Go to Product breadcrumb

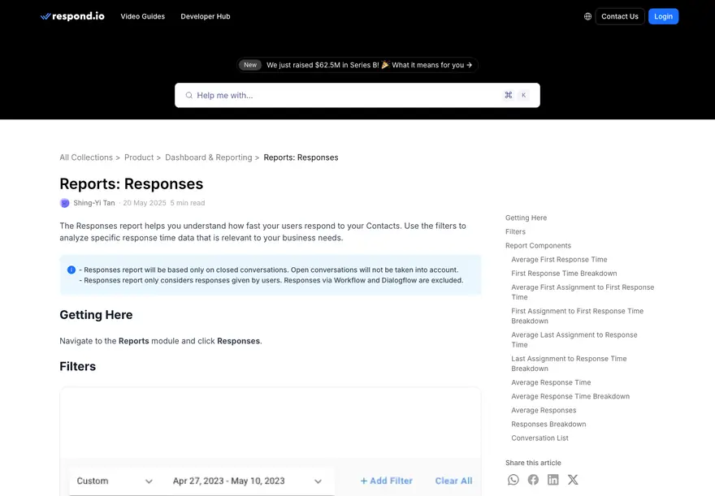click(139, 157)
